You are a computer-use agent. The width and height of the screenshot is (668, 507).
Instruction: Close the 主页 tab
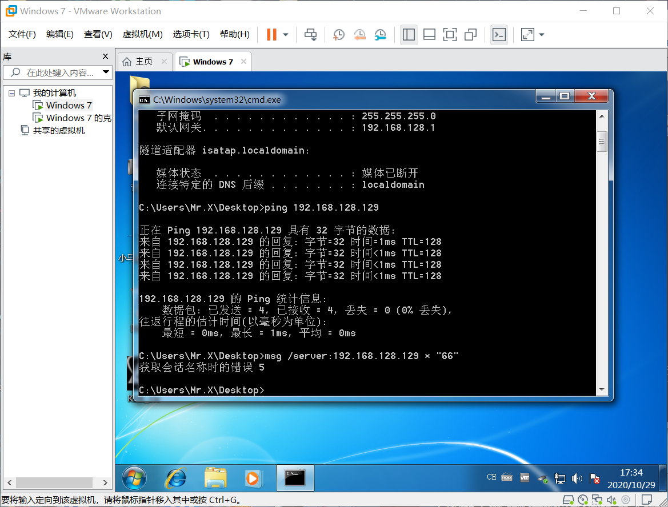pos(164,61)
